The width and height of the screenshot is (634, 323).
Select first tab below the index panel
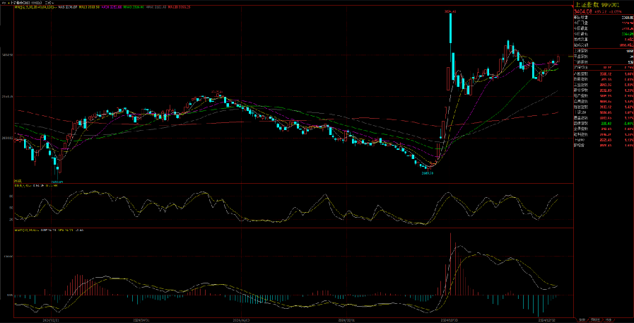coord(581,319)
